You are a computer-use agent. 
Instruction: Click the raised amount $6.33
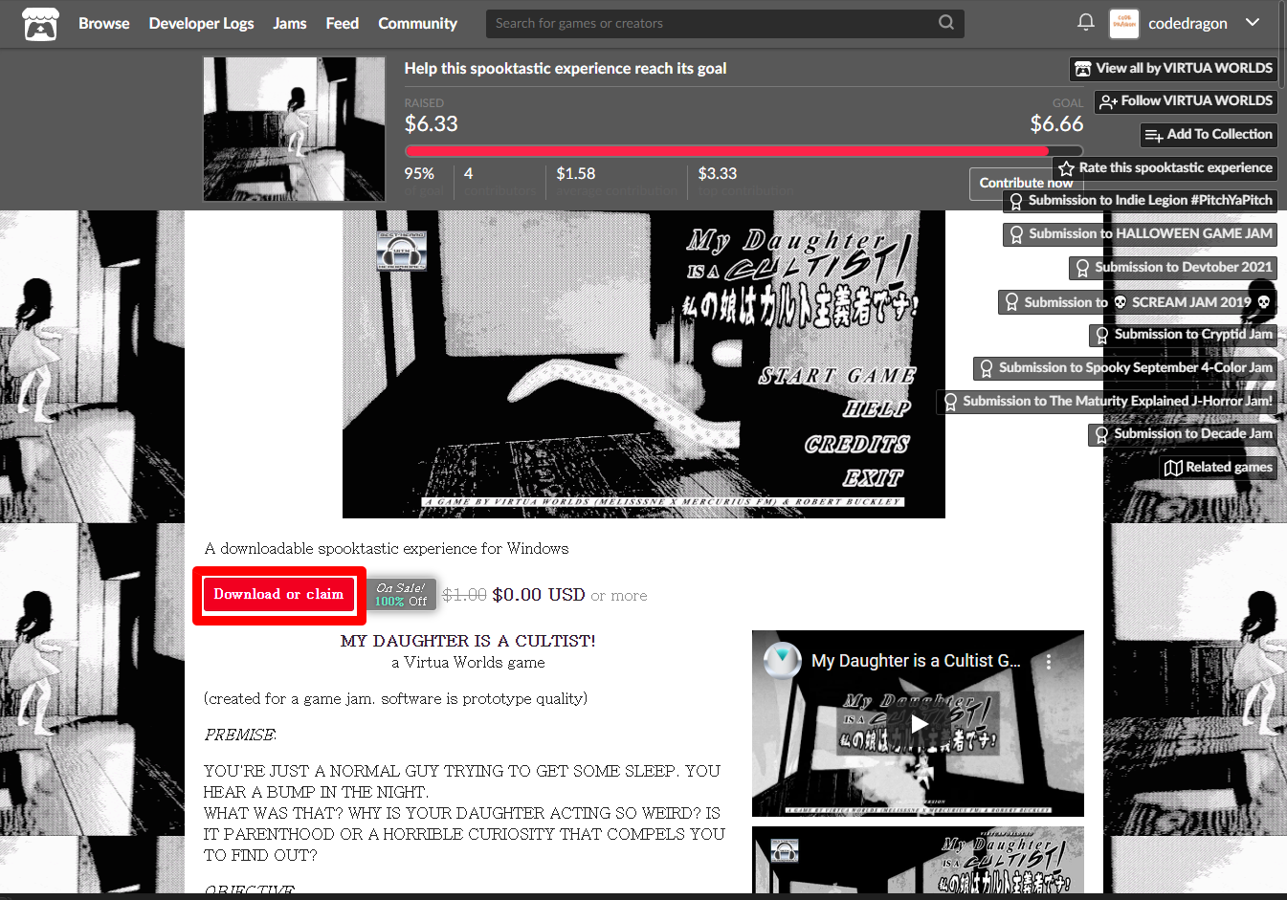click(431, 124)
